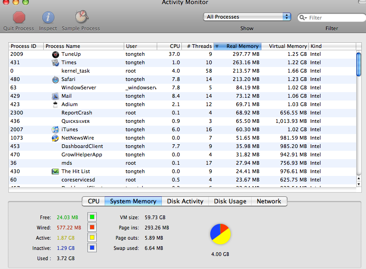Click the Page ins 293.26 MB value

point(157,228)
